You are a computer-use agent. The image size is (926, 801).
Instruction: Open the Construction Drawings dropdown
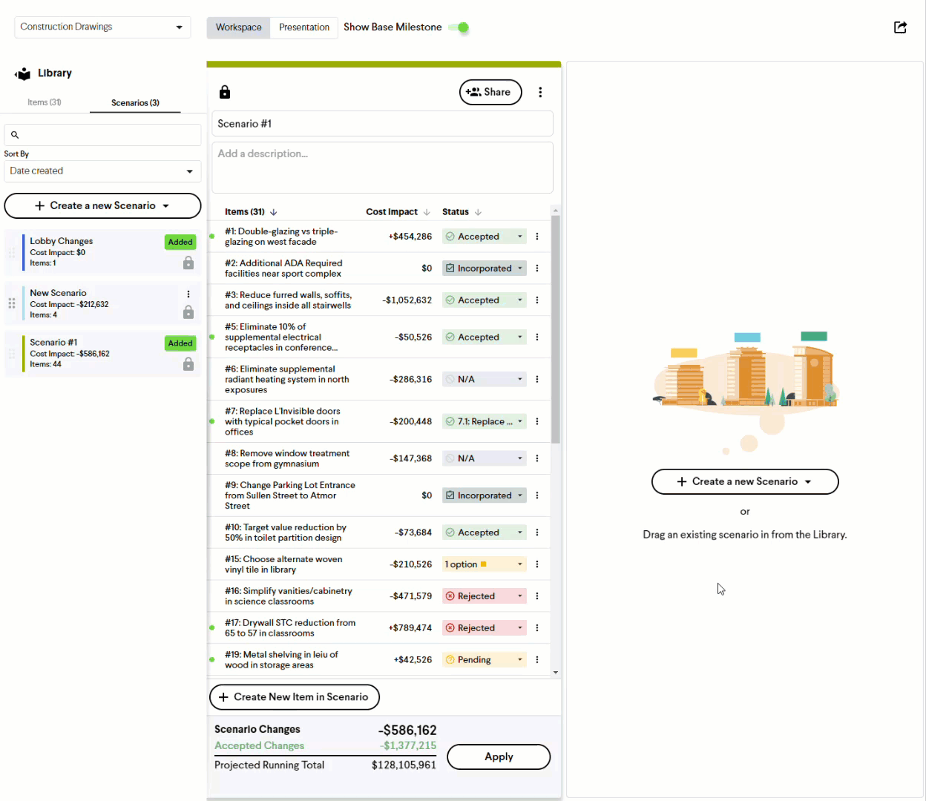coord(102,27)
